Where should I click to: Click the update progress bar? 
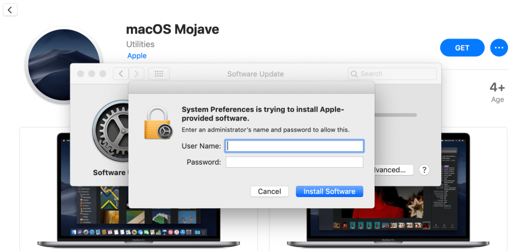click(396, 115)
